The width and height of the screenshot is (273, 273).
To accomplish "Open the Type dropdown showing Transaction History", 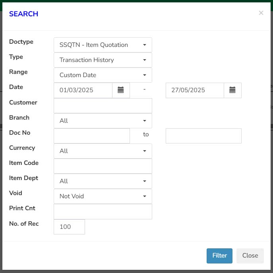I will click(x=103, y=60).
